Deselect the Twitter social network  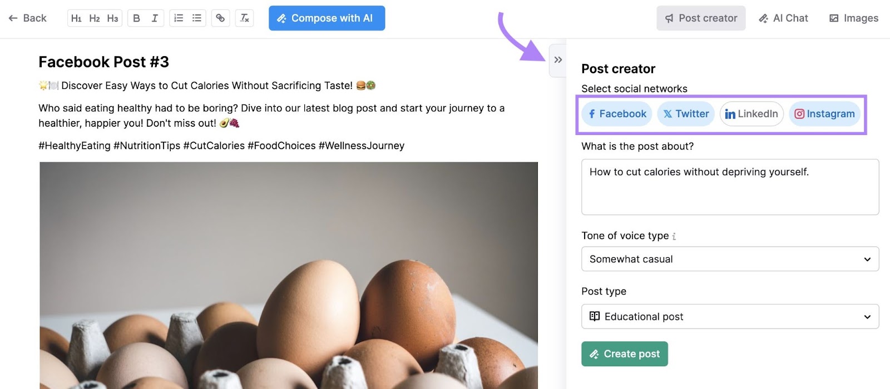click(686, 114)
